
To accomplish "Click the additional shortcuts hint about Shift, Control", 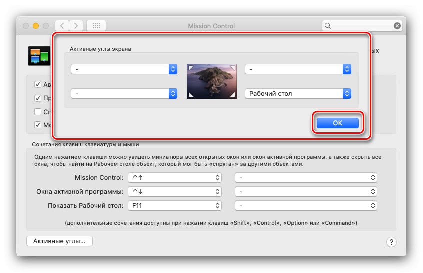I will pos(211,223).
